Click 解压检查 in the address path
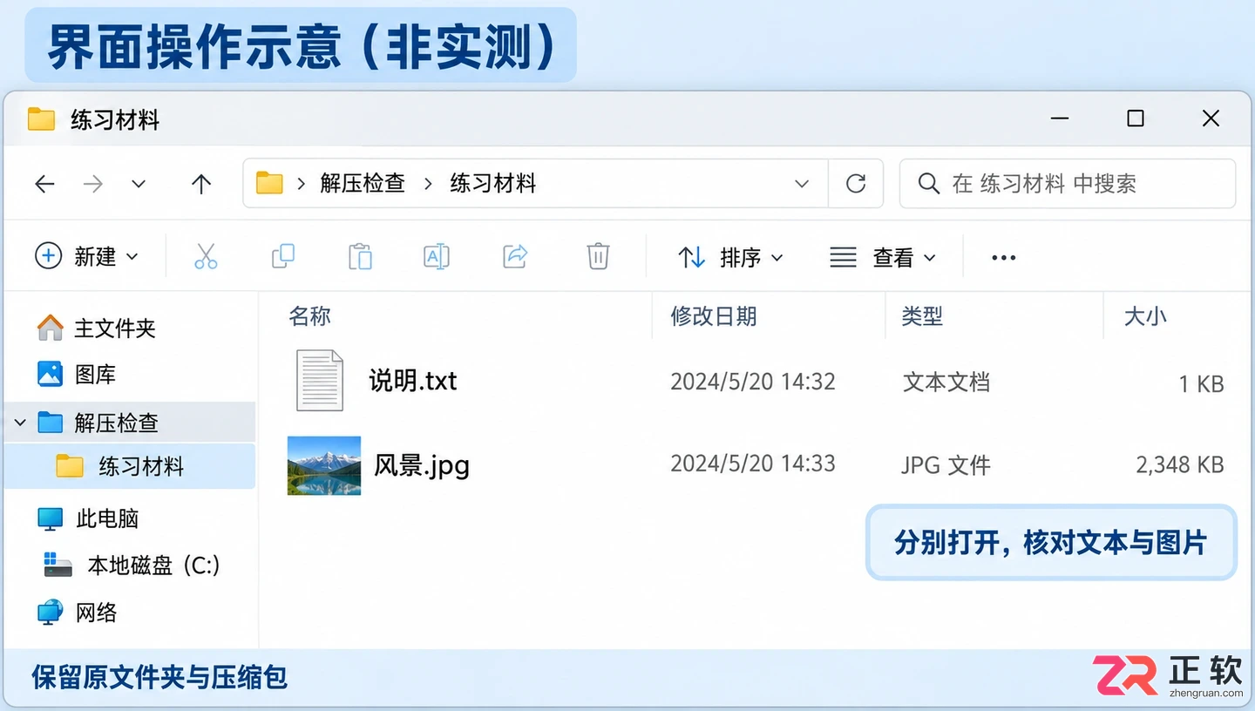Viewport: 1255px width, 711px height. pos(363,184)
